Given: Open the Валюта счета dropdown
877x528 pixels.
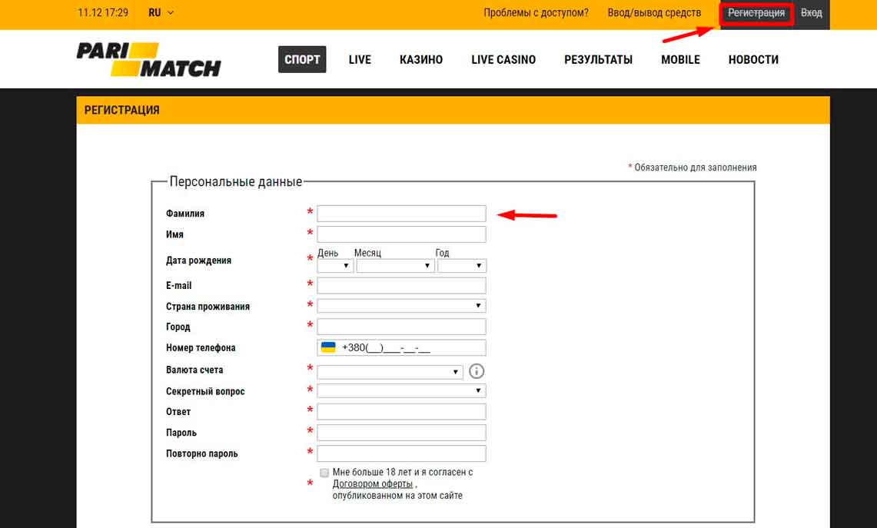Looking at the screenshot, I should click(390, 372).
